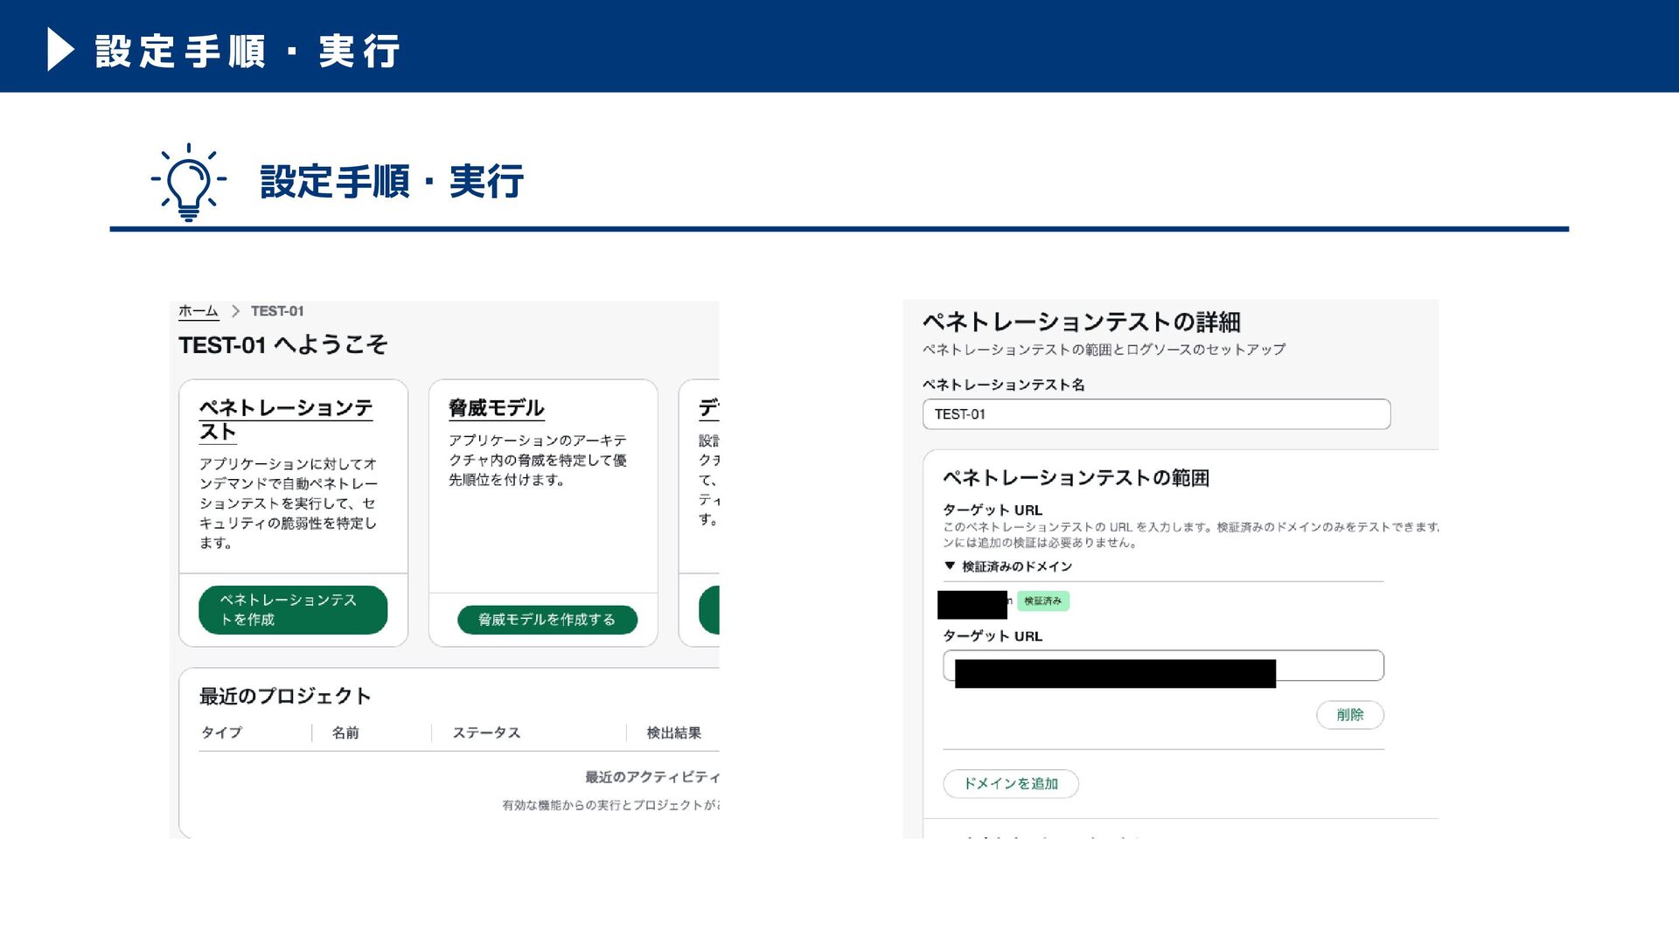This screenshot has height=944, width=1679.
Task: Collapse the 検証済みのドメイン expander triangle
Action: pos(950,566)
